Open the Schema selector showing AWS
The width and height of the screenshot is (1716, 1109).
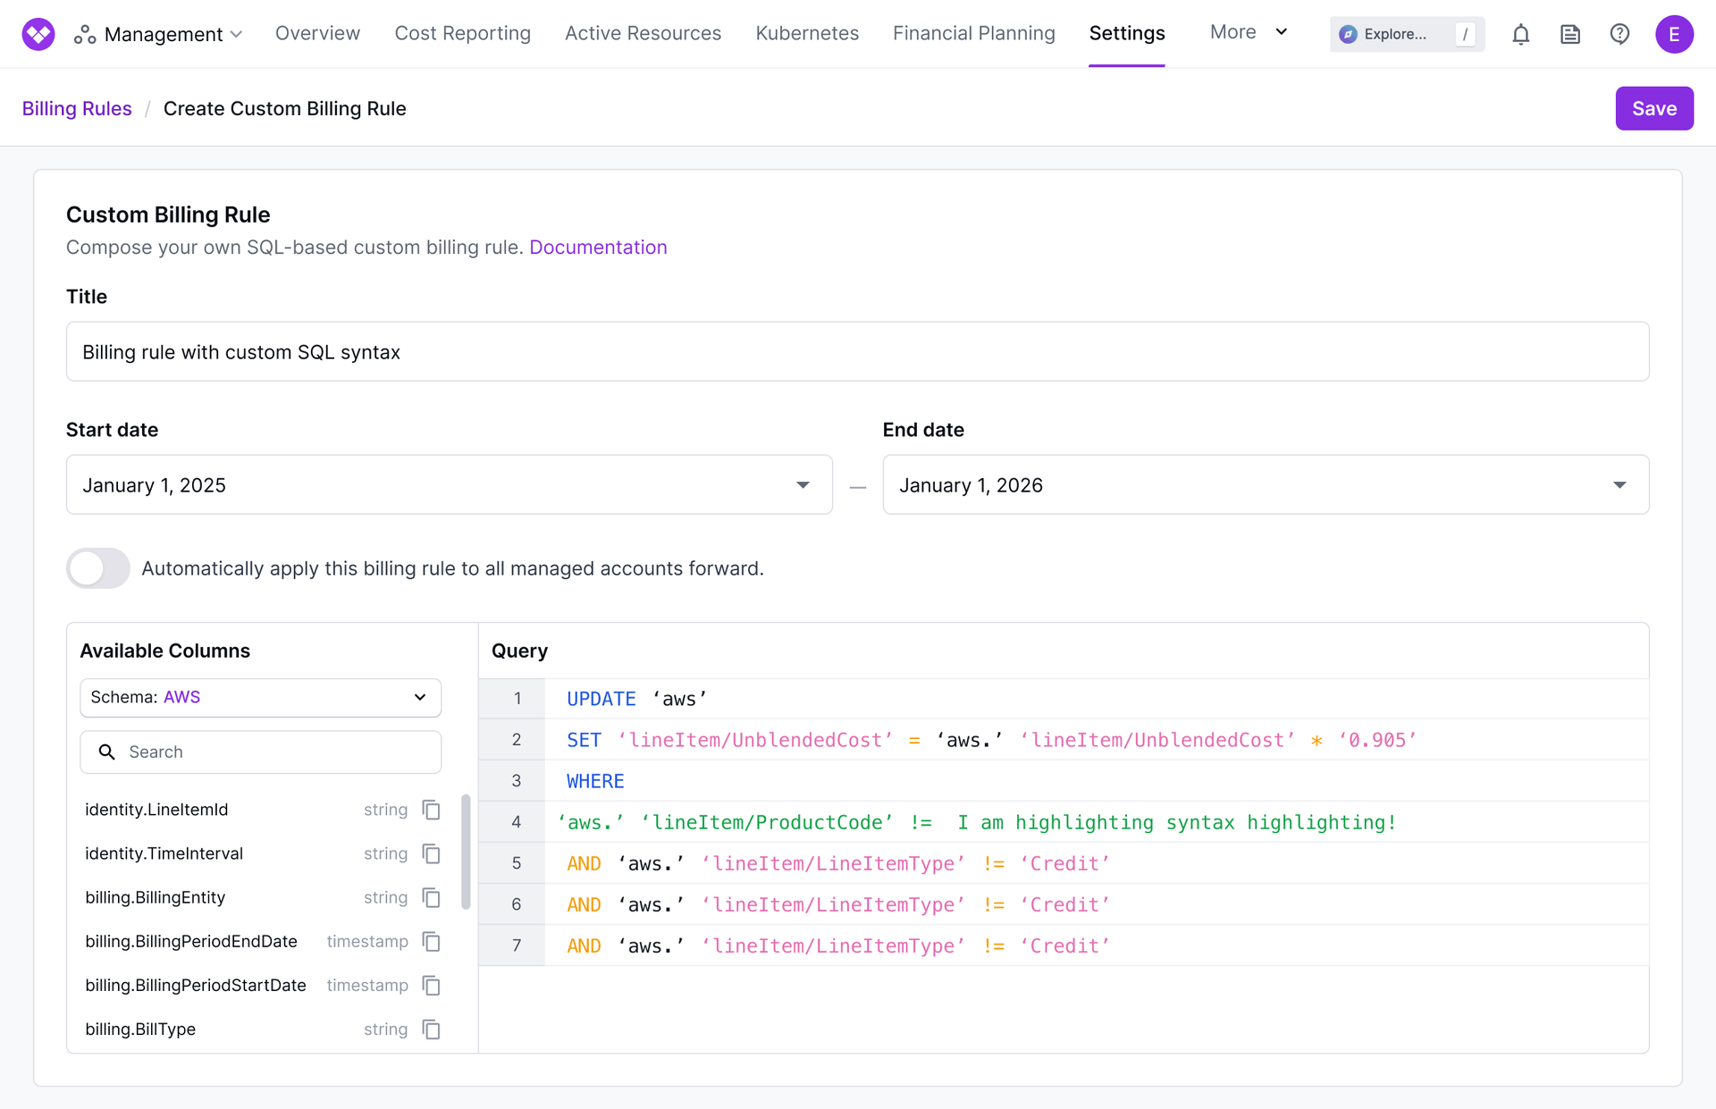tap(260, 698)
